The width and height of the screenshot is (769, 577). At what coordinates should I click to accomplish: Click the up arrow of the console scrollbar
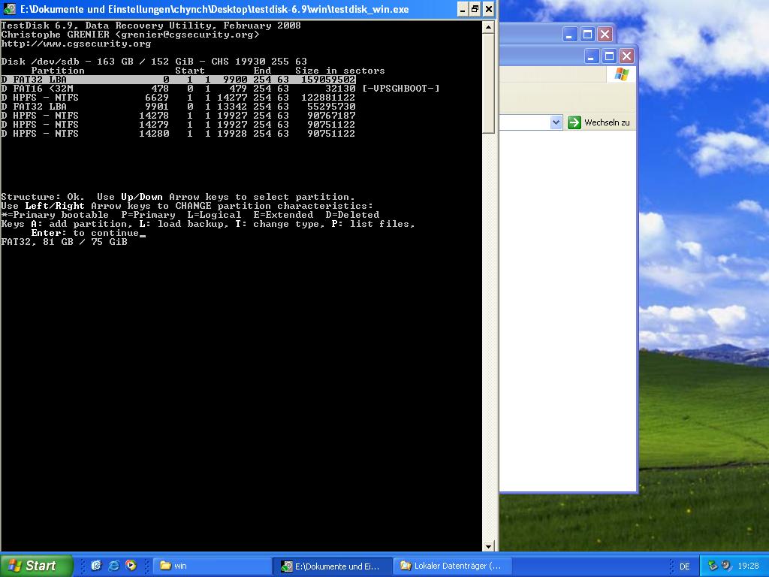click(x=488, y=27)
